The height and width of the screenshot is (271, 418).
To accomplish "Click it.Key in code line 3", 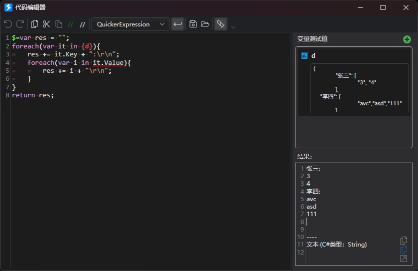I will [x=65, y=54].
